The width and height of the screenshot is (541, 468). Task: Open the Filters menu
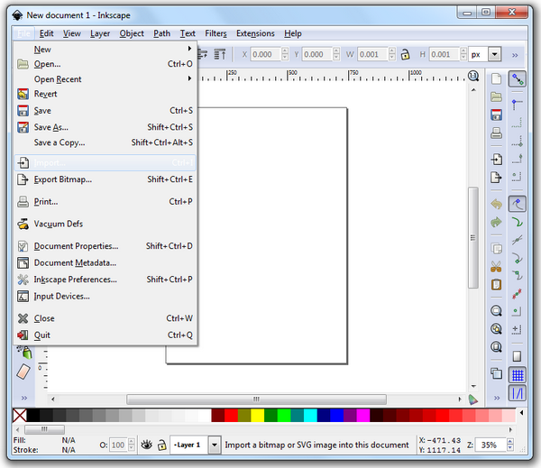215,33
